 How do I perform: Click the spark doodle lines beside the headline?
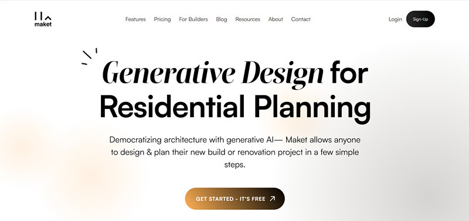point(89,56)
